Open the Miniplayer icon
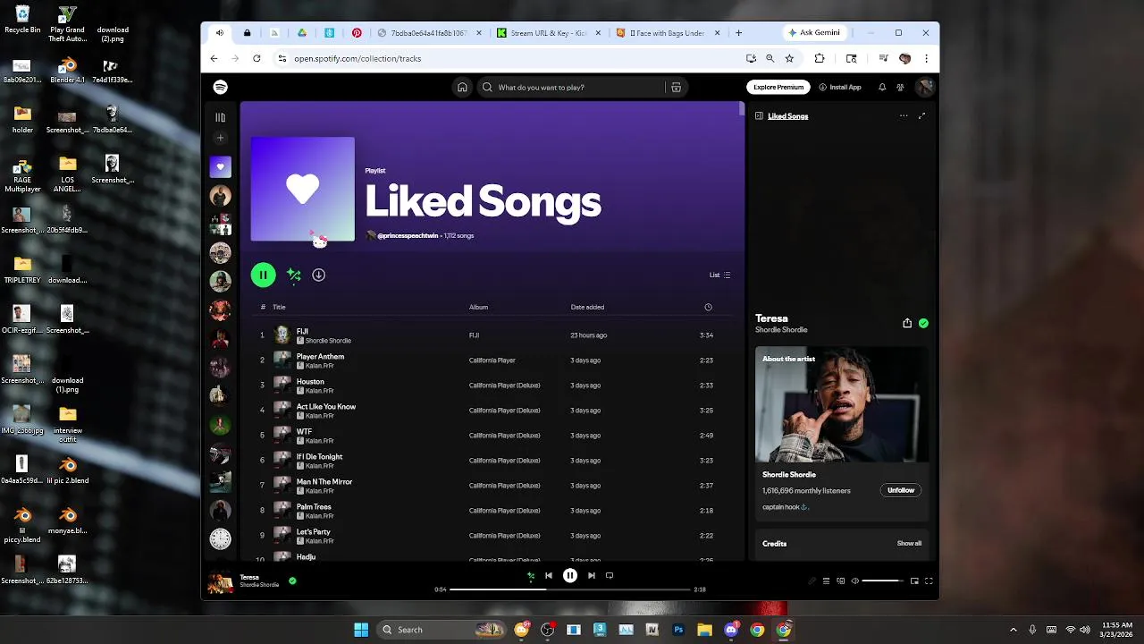The height and width of the screenshot is (644, 1144). [x=914, y=581]
